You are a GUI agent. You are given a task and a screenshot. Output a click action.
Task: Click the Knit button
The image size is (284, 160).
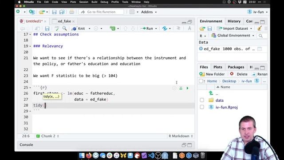pyautogui.click(x=78, y=28)
